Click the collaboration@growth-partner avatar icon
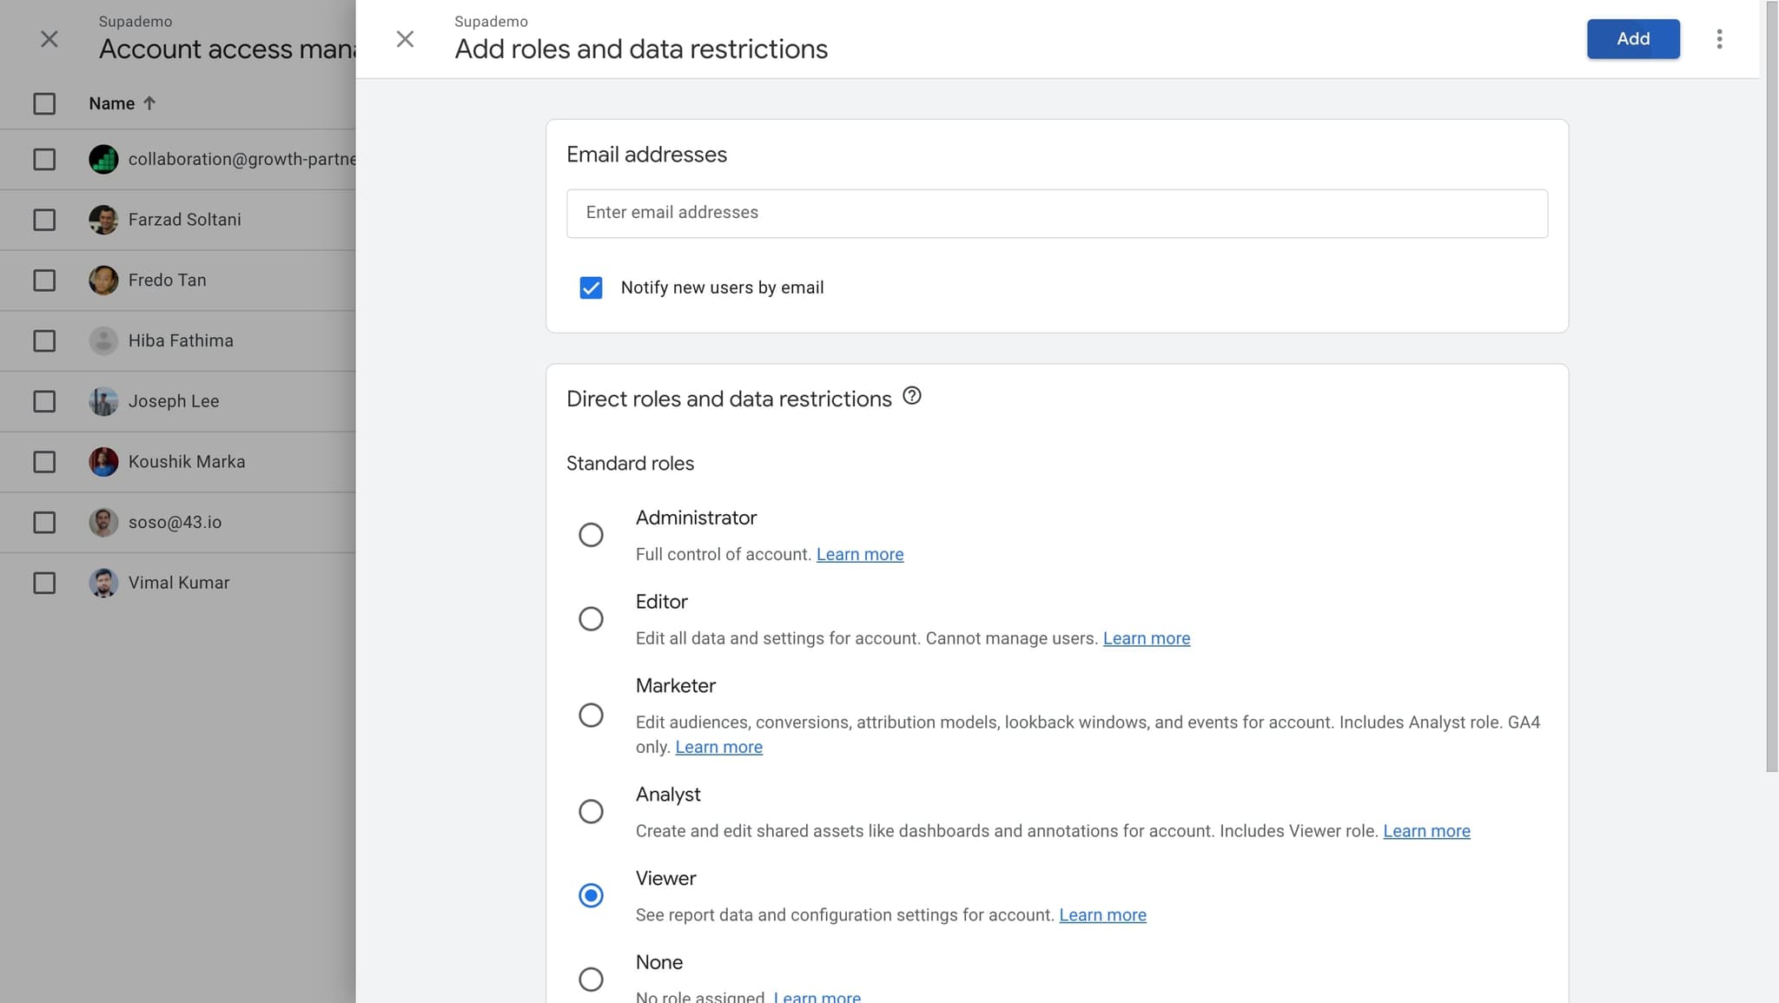This screenshot has height=1003, width=1779. click(103, 160)
